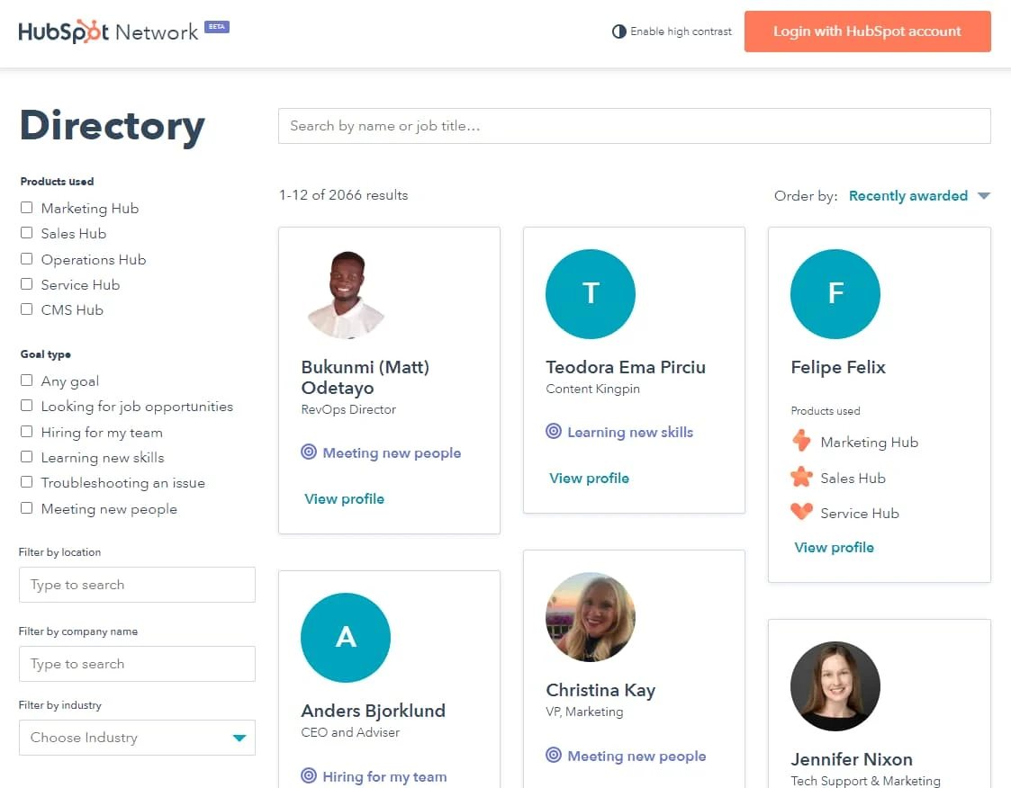Image resolution: width=1011 pixels, height=788 pixels.
Task: Focus the Filter by company name field
Action: (x=138, y=664)
